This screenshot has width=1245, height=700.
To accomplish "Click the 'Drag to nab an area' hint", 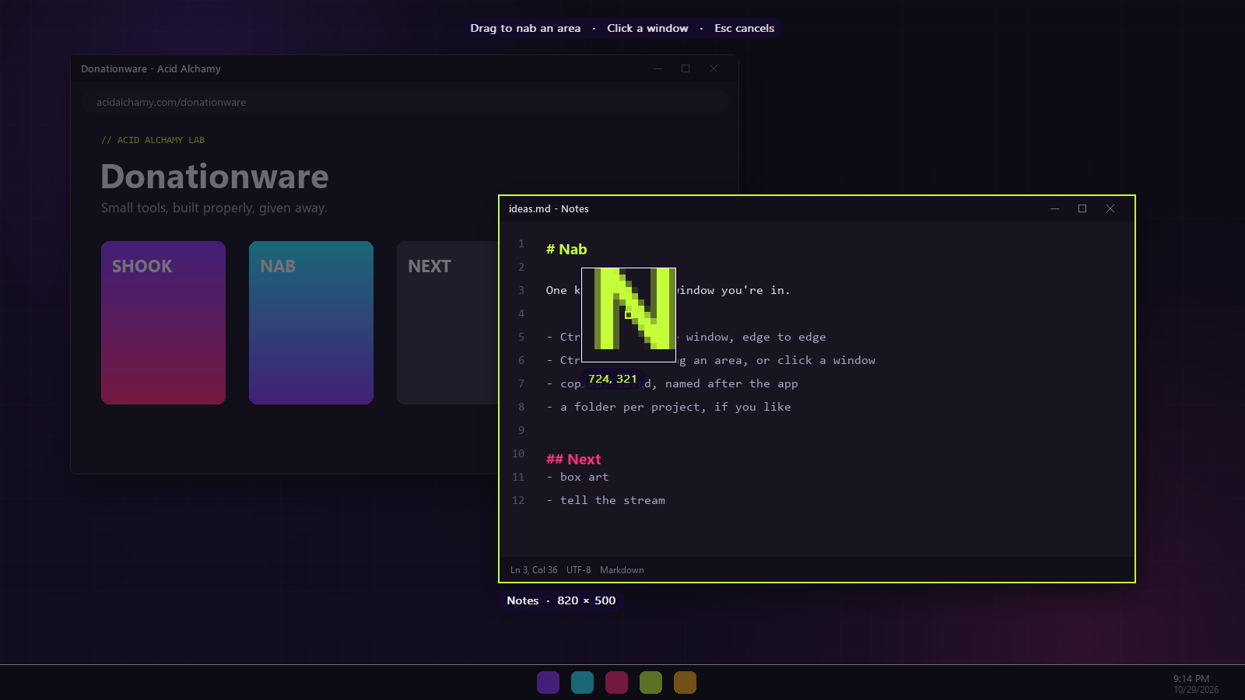I will coord(525,28).
